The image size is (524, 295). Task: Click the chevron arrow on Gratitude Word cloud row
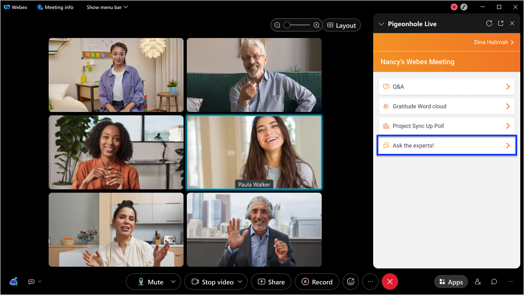(508, 106)
